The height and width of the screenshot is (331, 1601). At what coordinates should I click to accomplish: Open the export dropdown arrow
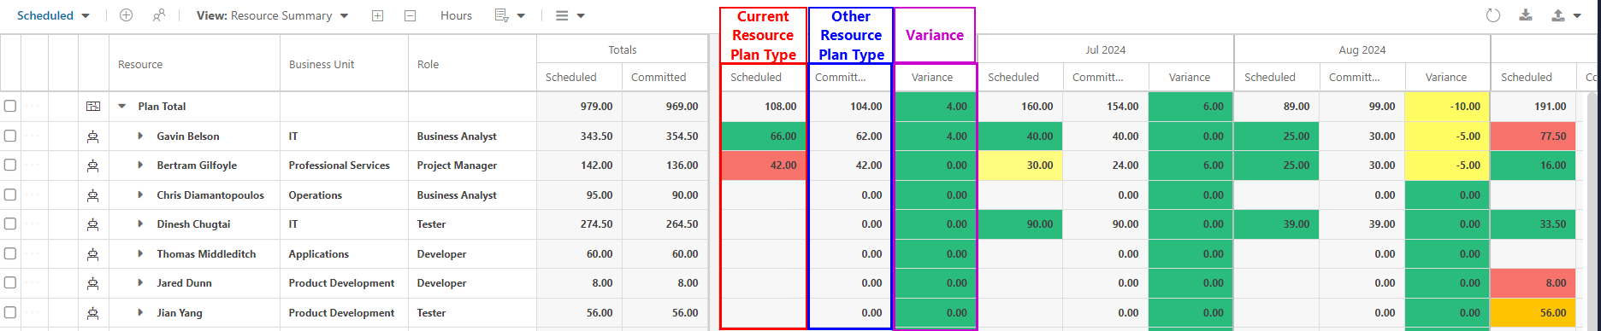1577,16
